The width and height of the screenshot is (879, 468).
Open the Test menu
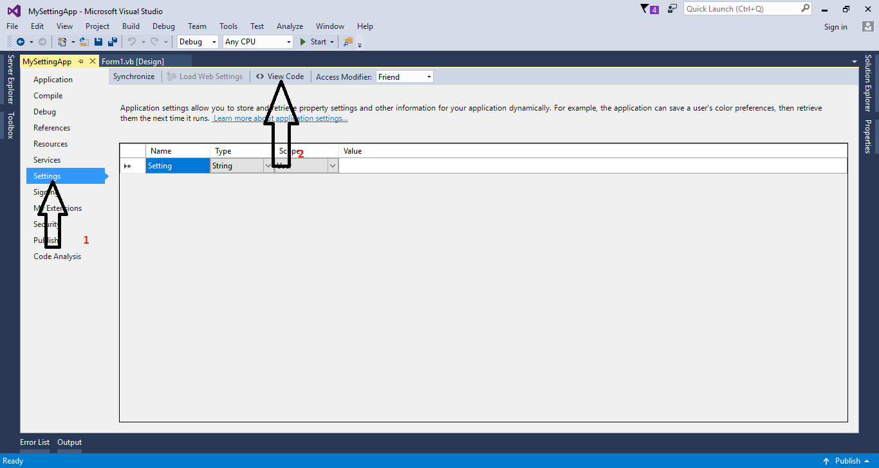(257, 26)
